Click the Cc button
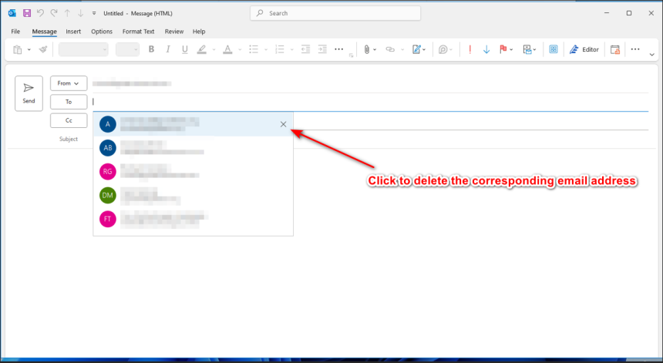The height and width of the screenshot is (363, 663). click(x=69, y=120)
